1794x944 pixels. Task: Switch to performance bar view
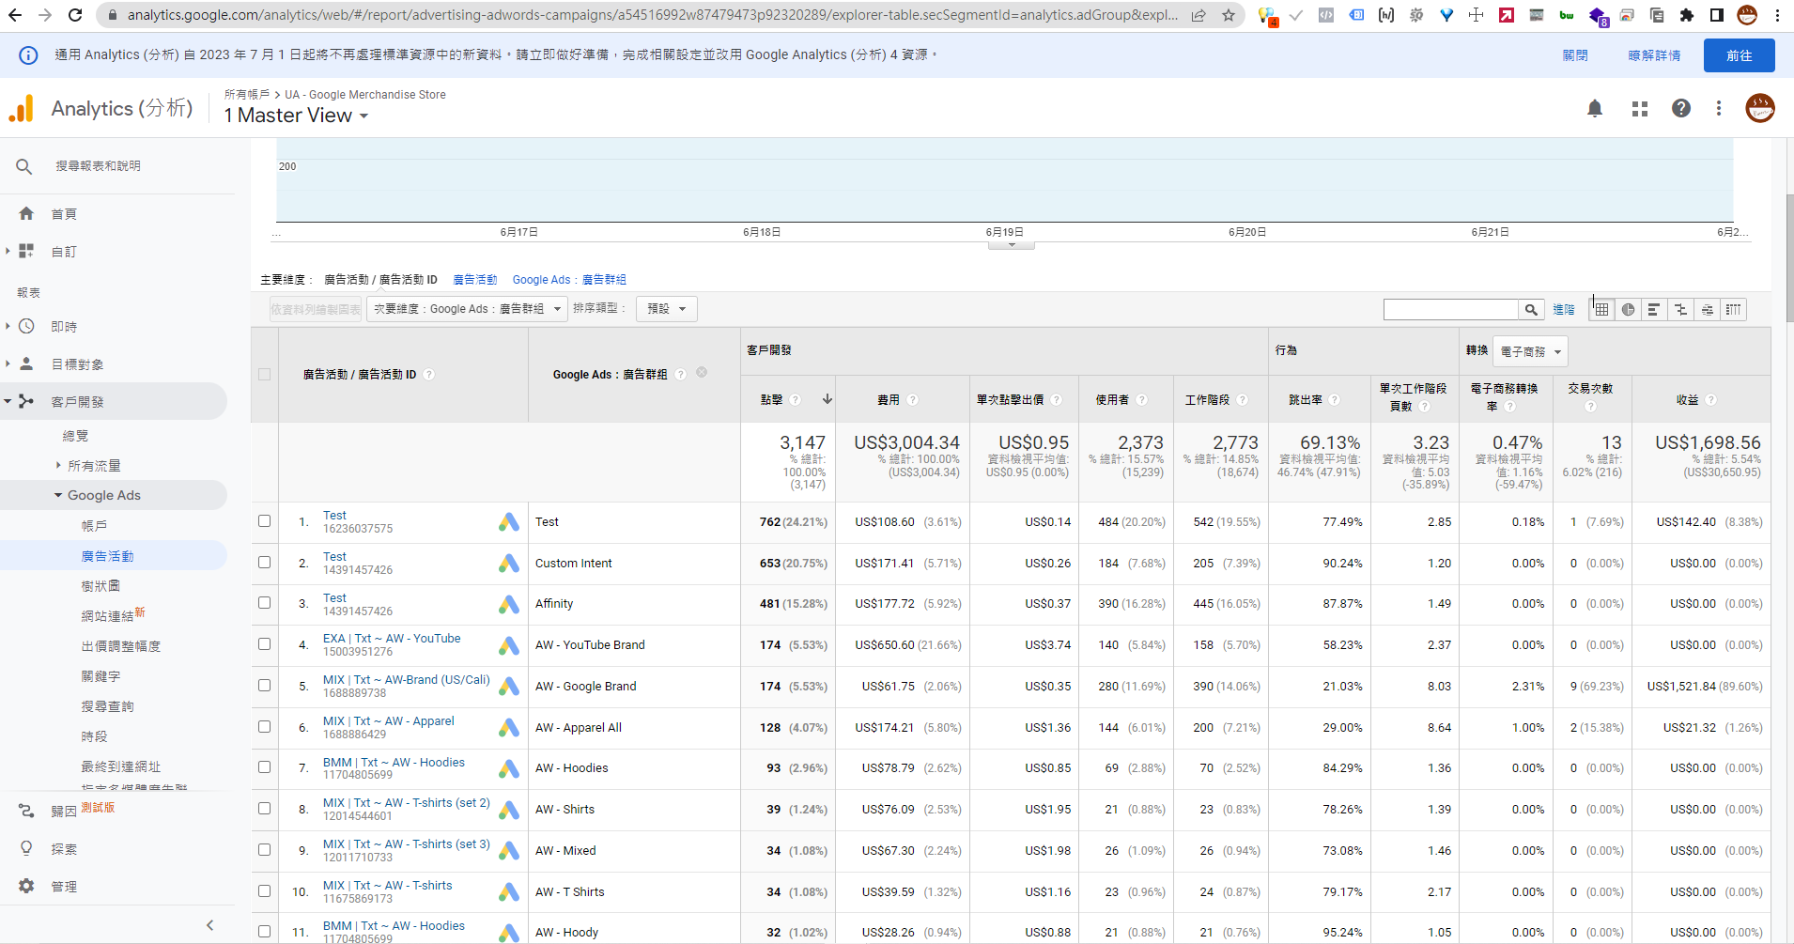(x=1654, y=309)
